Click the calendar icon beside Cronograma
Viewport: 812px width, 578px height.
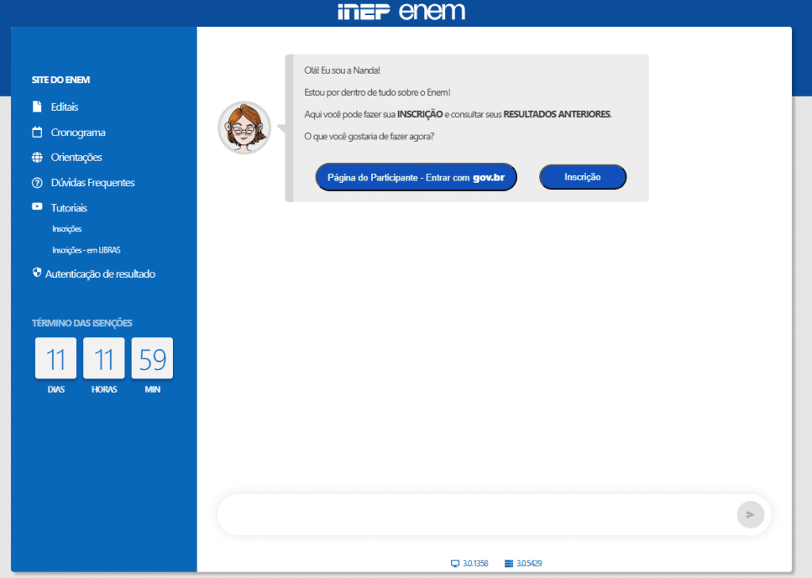point(36,132)
